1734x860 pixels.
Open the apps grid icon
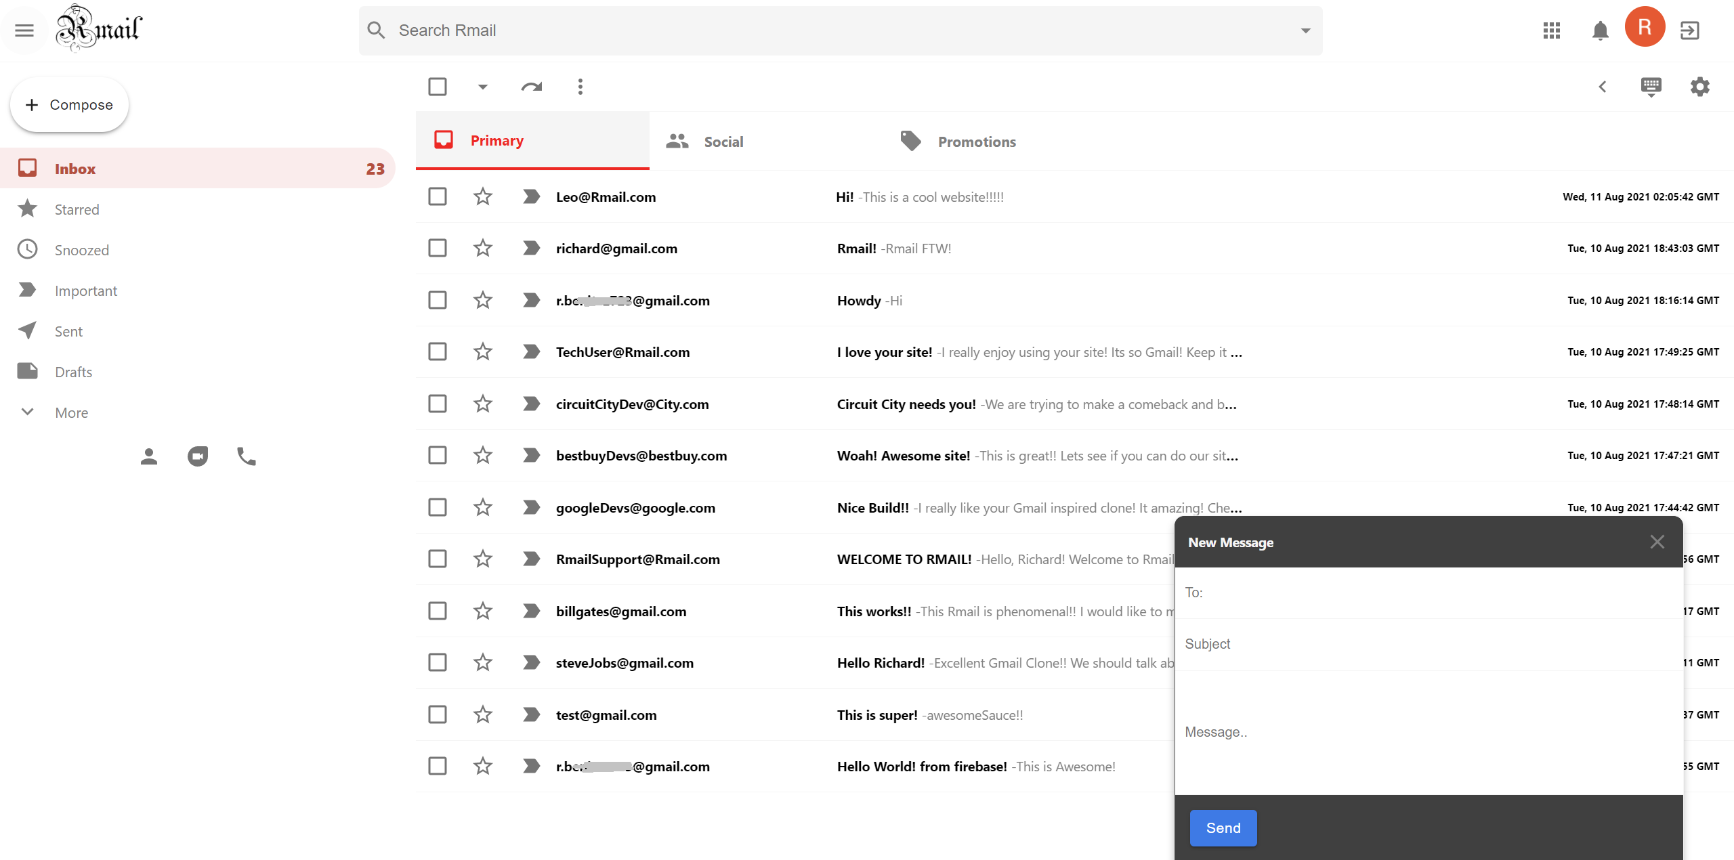click(1551, 30)
